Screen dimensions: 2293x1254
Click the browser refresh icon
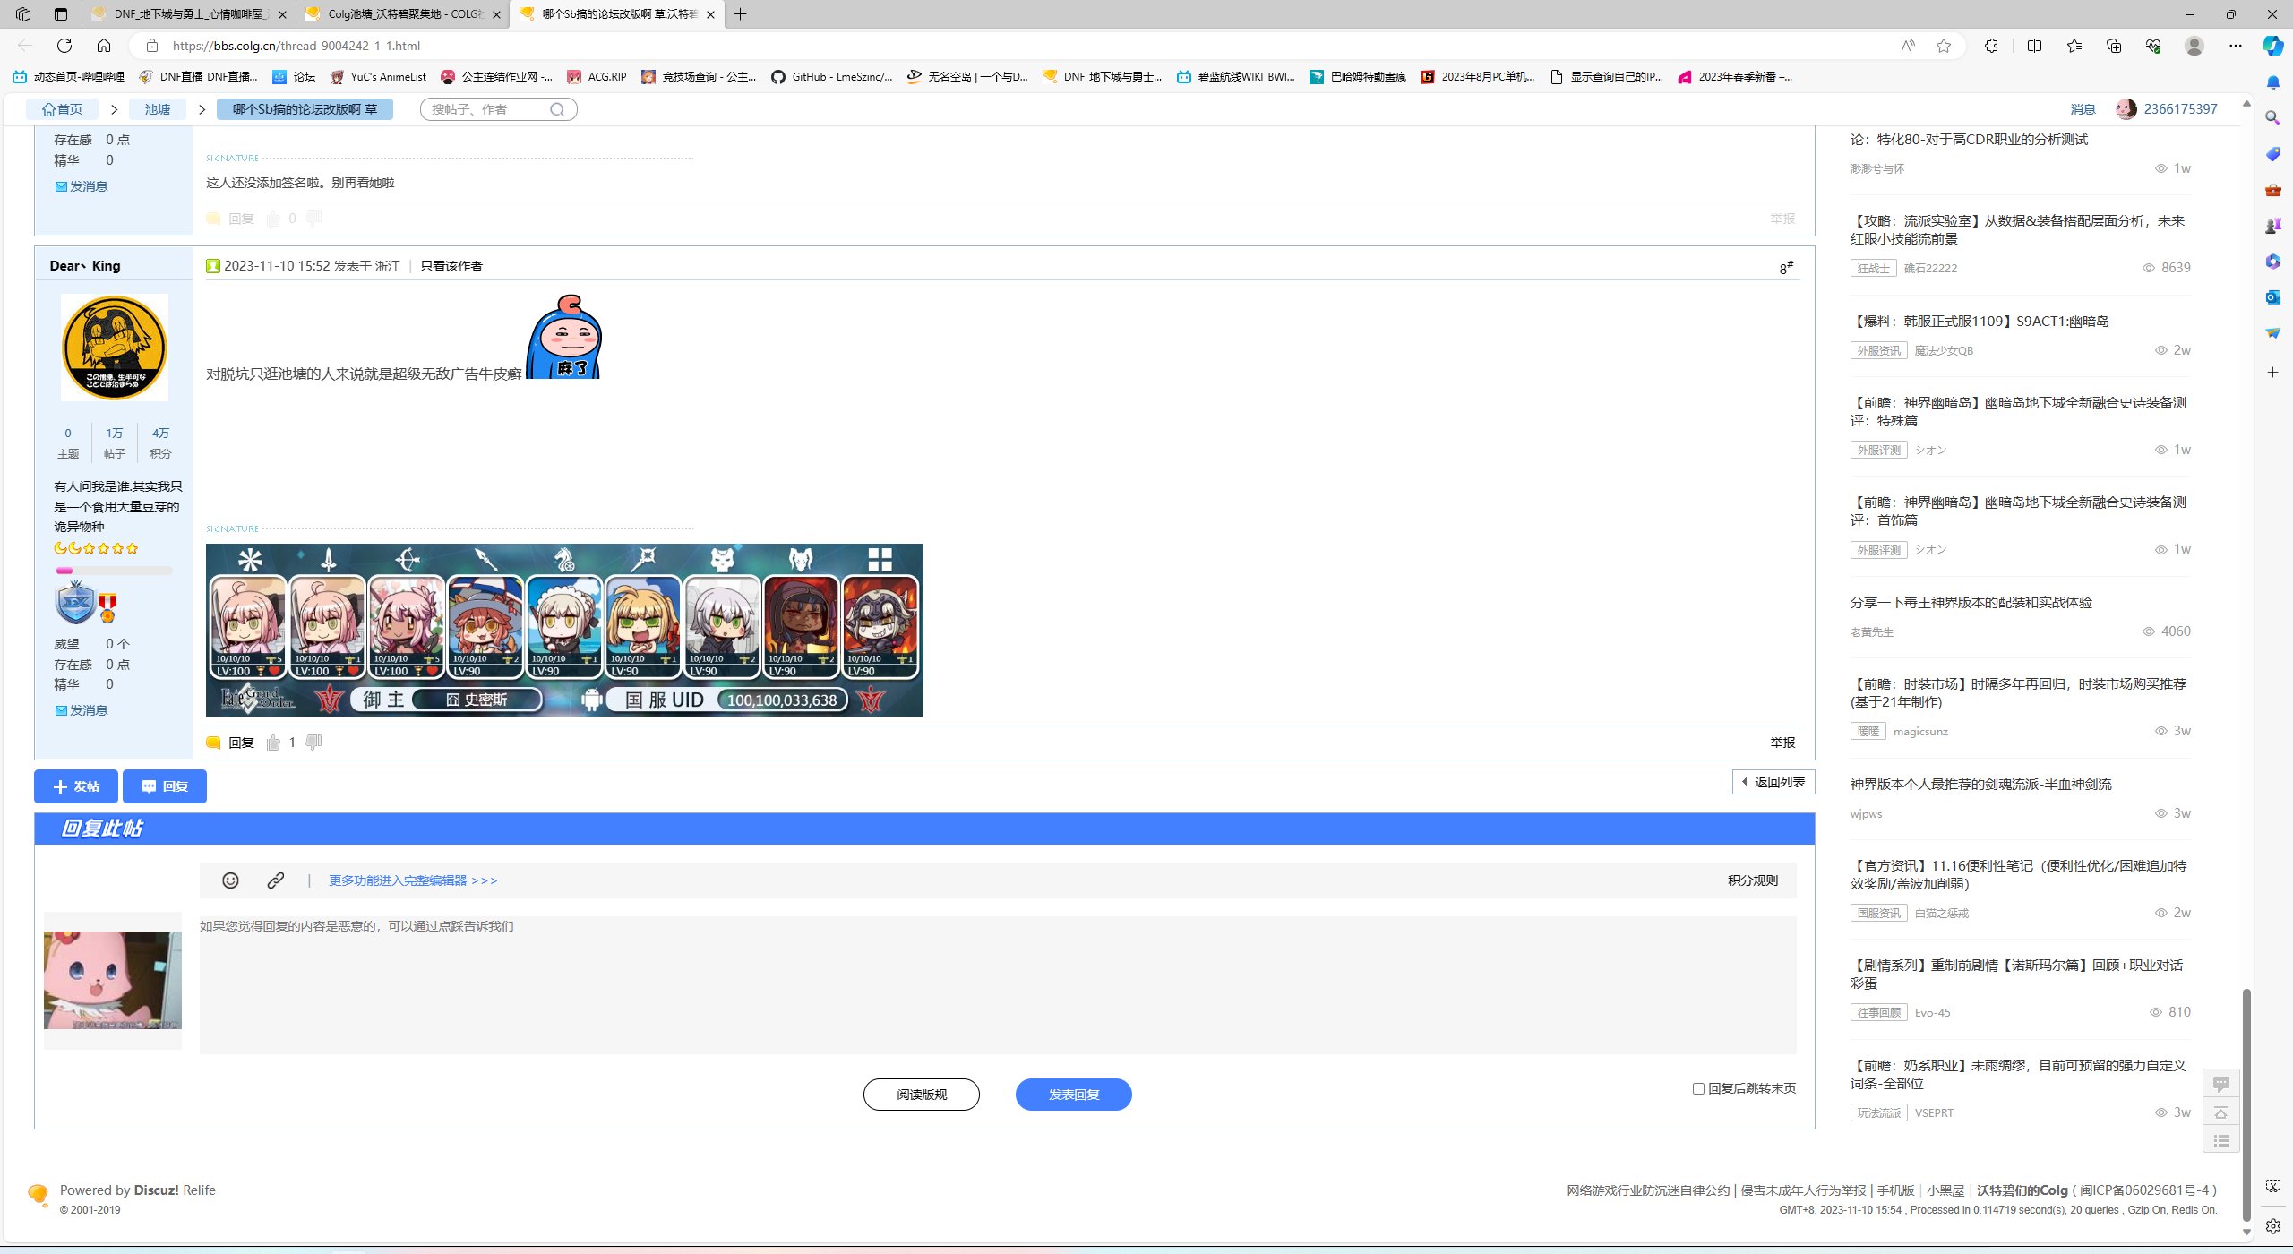coord(64,46)
